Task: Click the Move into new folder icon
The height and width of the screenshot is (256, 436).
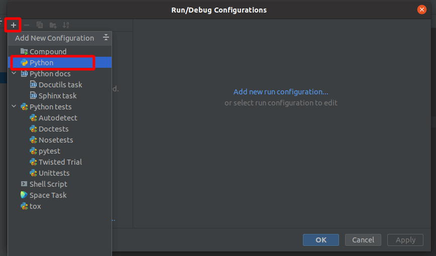Action: pyautogui.click(x=53, y=25)
